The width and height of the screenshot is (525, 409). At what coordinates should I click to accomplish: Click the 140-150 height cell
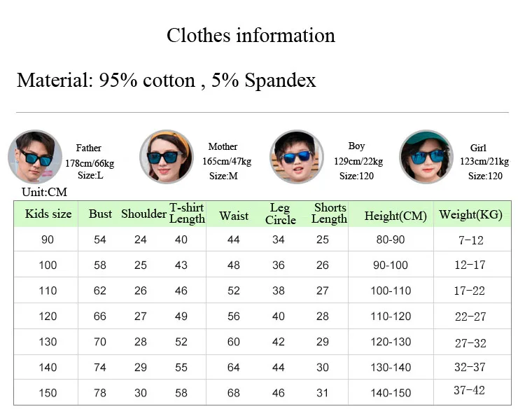coord(391,393)
